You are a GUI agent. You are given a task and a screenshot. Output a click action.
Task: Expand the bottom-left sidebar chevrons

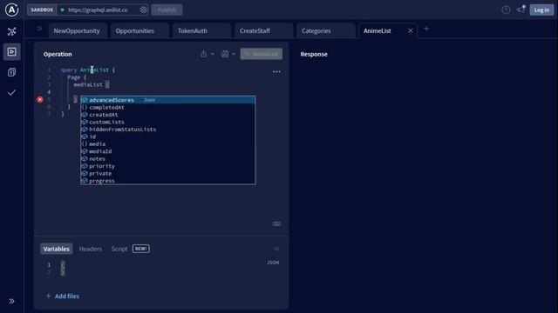(x=11, y=302)
